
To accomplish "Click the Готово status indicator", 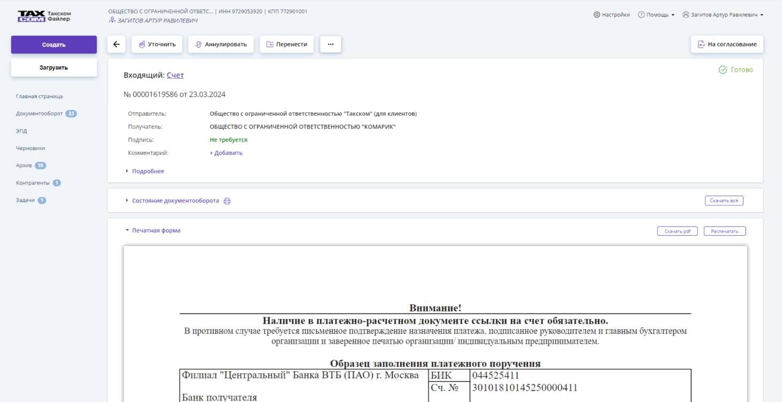I will coord(736,70).
